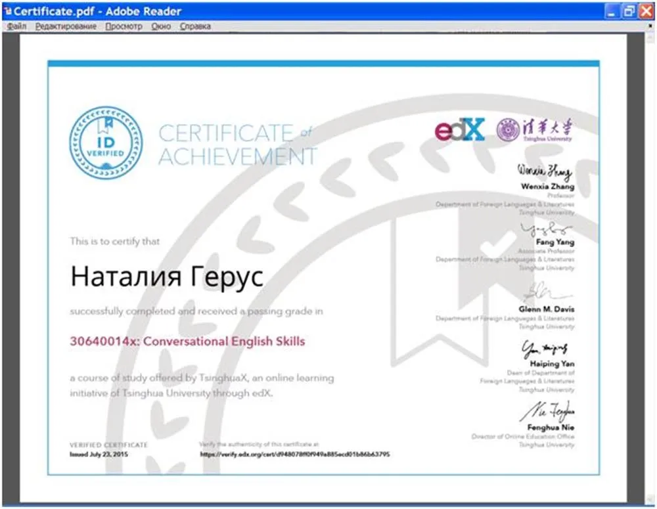657x509 pixels.
Task: Open the Файл menu
Action: [17, 26]
